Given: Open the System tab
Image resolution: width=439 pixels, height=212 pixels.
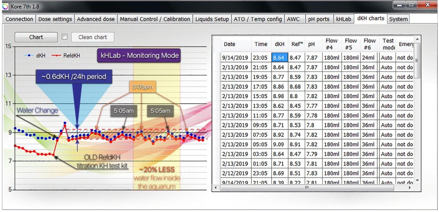Looking at the screenshot, I should (398, 19).
